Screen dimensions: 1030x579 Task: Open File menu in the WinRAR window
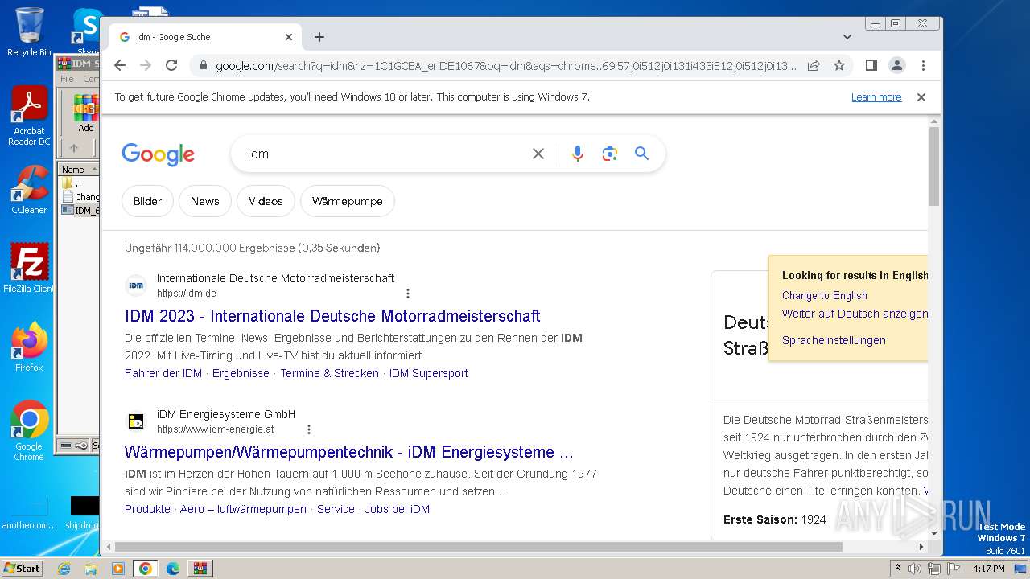coord(67,79)
